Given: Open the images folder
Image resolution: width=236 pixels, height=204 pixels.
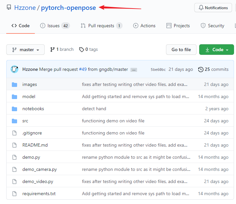Looking at the screenshot, I should [30, 84].
